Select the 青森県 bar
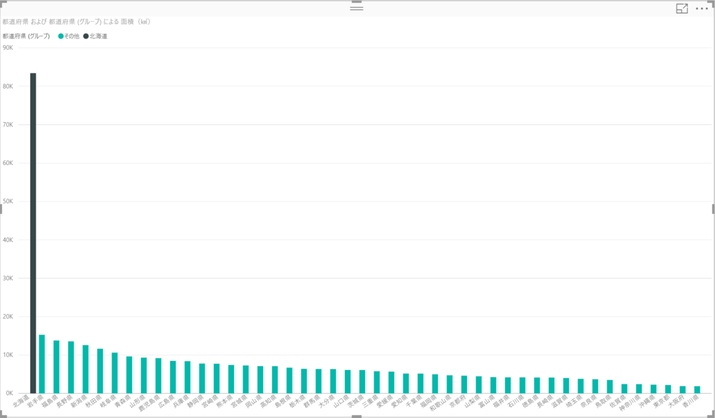The width and height of the screenshot is (715, 418). click(129, 374)
